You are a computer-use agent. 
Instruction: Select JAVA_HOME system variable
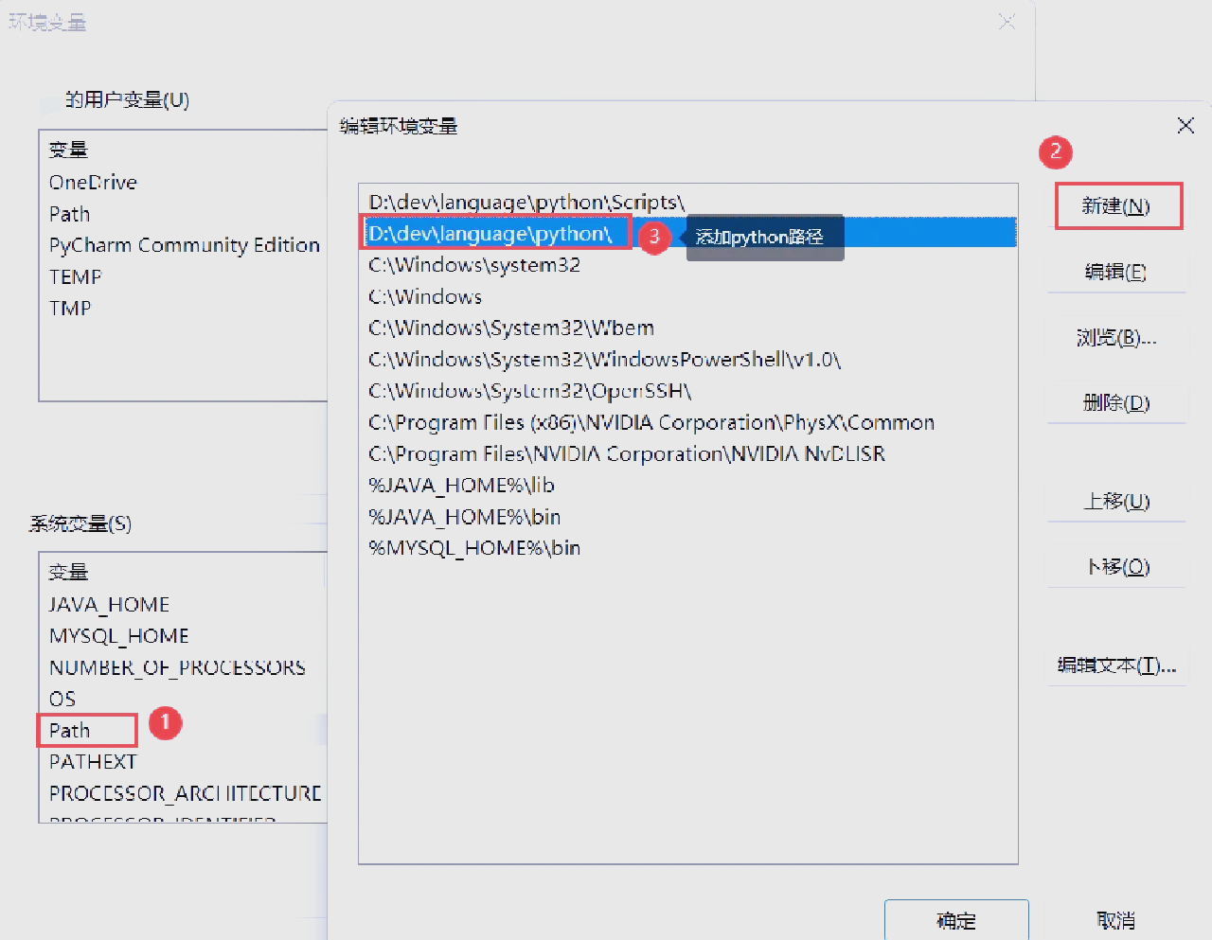point(109,605)
